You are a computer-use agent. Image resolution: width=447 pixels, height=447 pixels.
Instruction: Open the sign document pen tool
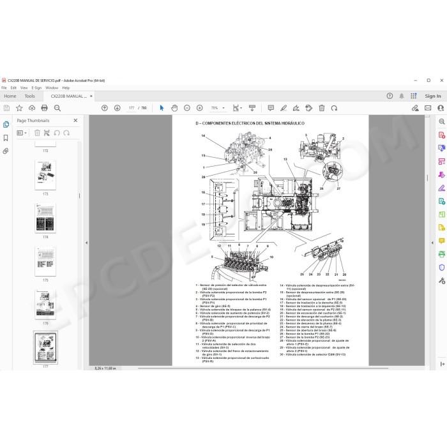click(x=296, y=108)
